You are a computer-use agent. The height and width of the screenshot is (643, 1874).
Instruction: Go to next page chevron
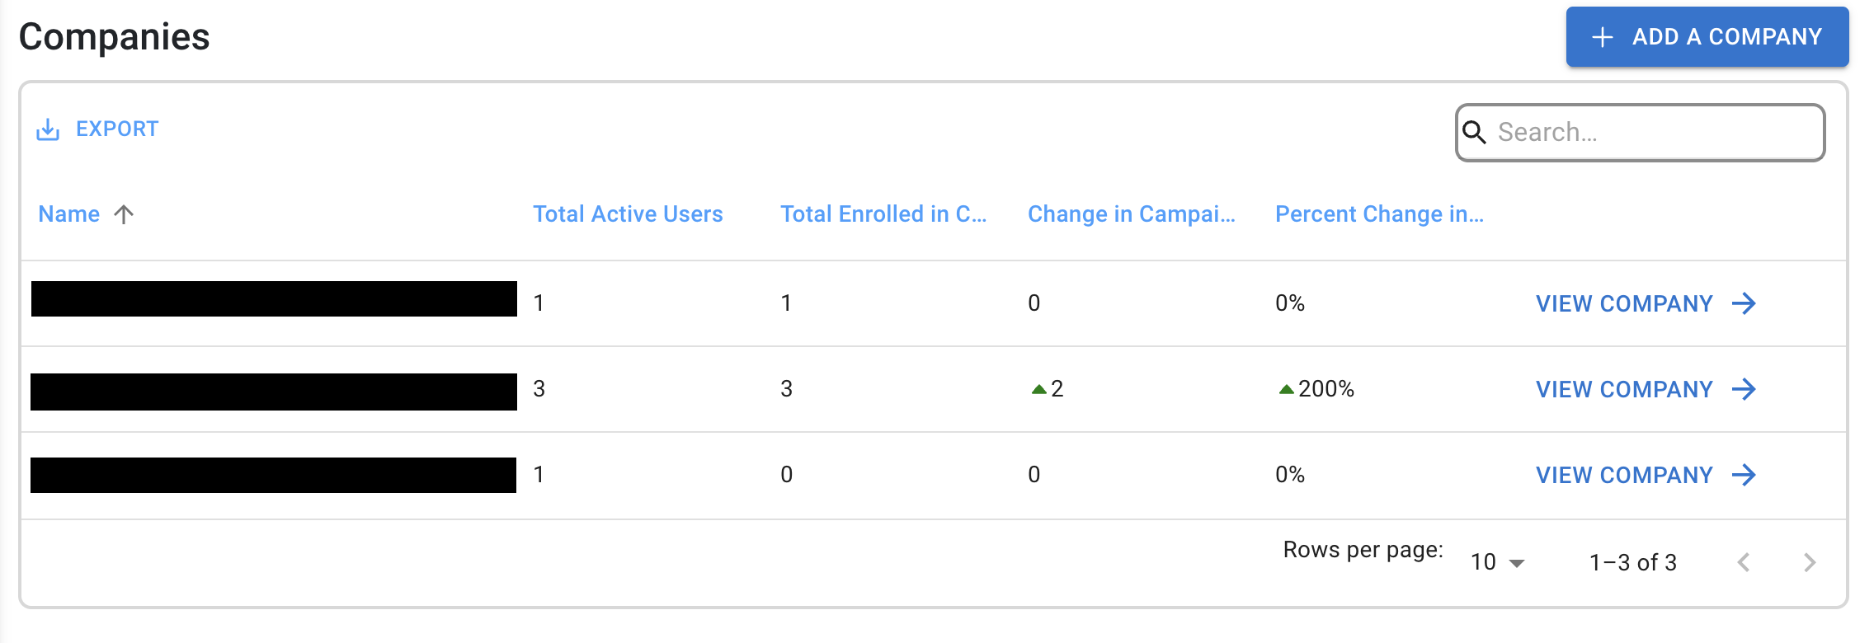pos(1810,562)
